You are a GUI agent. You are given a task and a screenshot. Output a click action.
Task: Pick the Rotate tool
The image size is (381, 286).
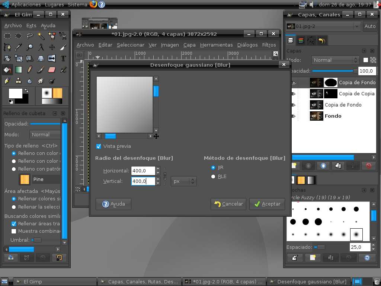(x=7, y=58)
